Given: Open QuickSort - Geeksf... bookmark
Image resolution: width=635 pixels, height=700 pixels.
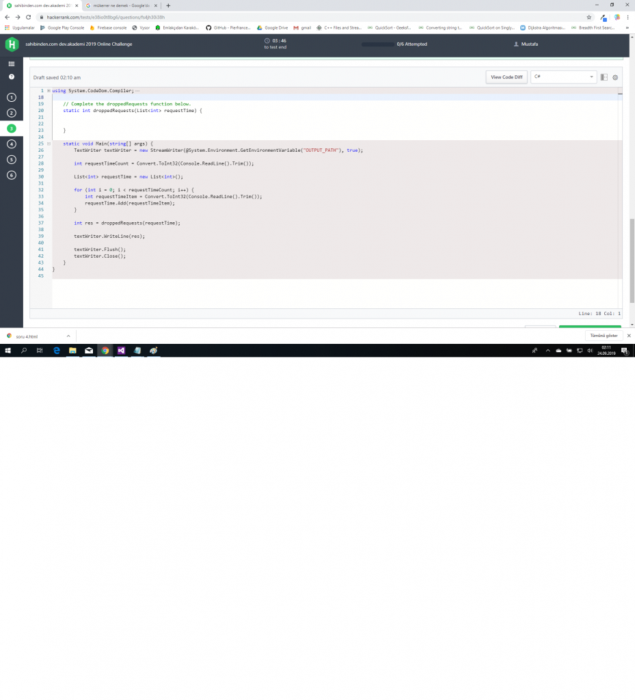Looking at the screenshot, I should tap(389, 27).
